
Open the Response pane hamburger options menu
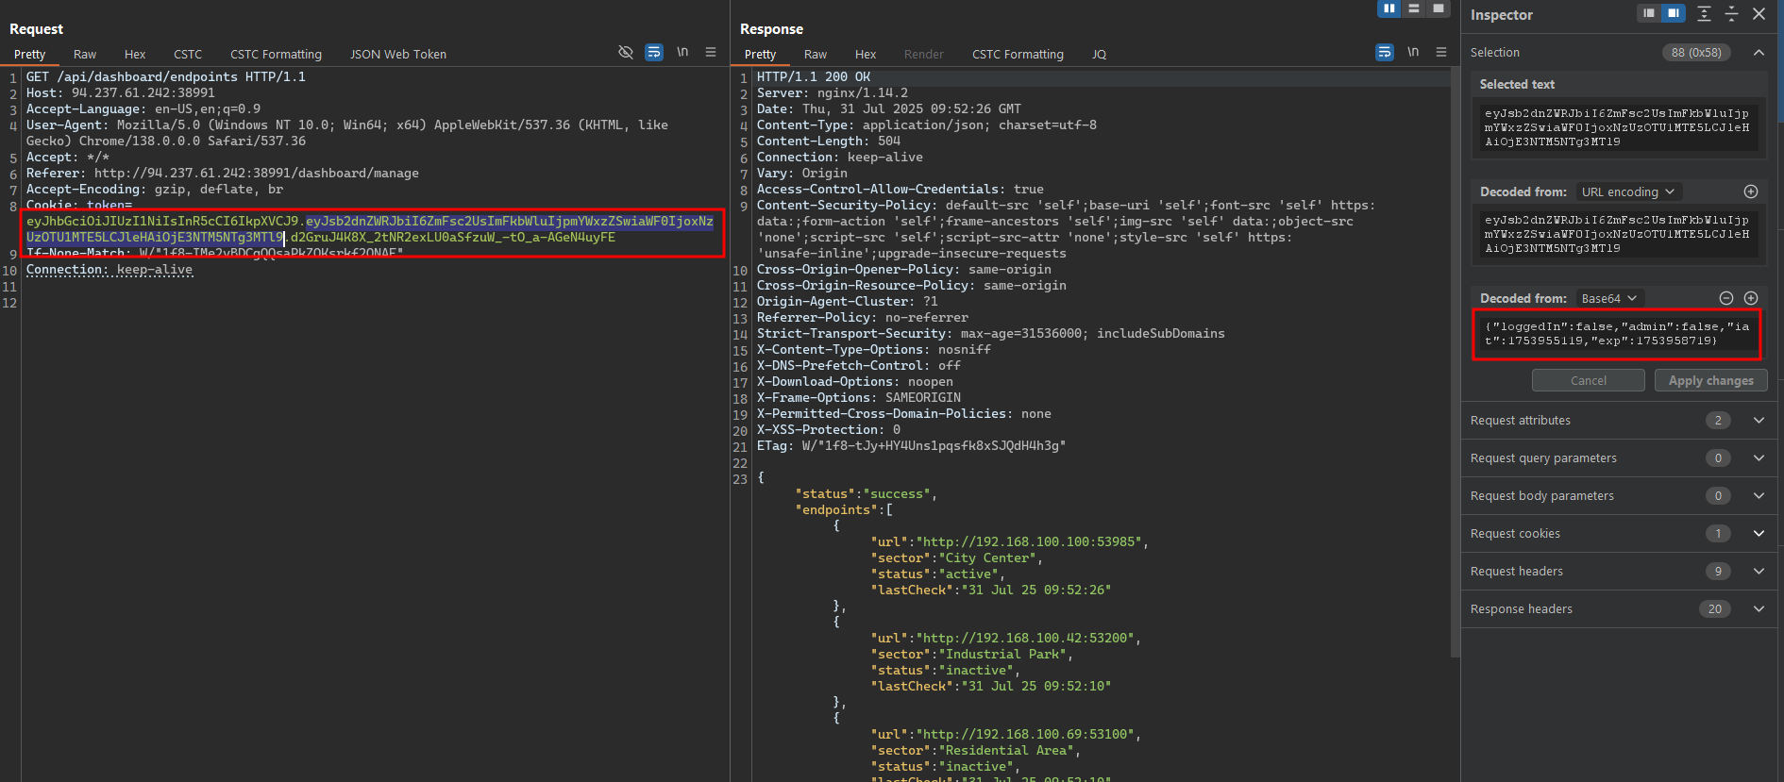tap(1441, 53)
